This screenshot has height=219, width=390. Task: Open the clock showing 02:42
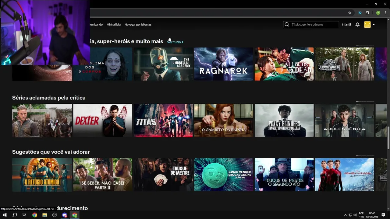372,215
